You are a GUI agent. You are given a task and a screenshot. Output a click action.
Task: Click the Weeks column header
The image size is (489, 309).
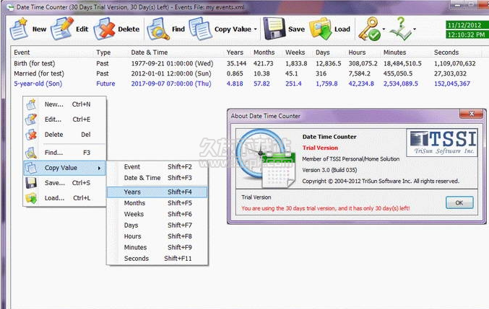click(295, 53)
